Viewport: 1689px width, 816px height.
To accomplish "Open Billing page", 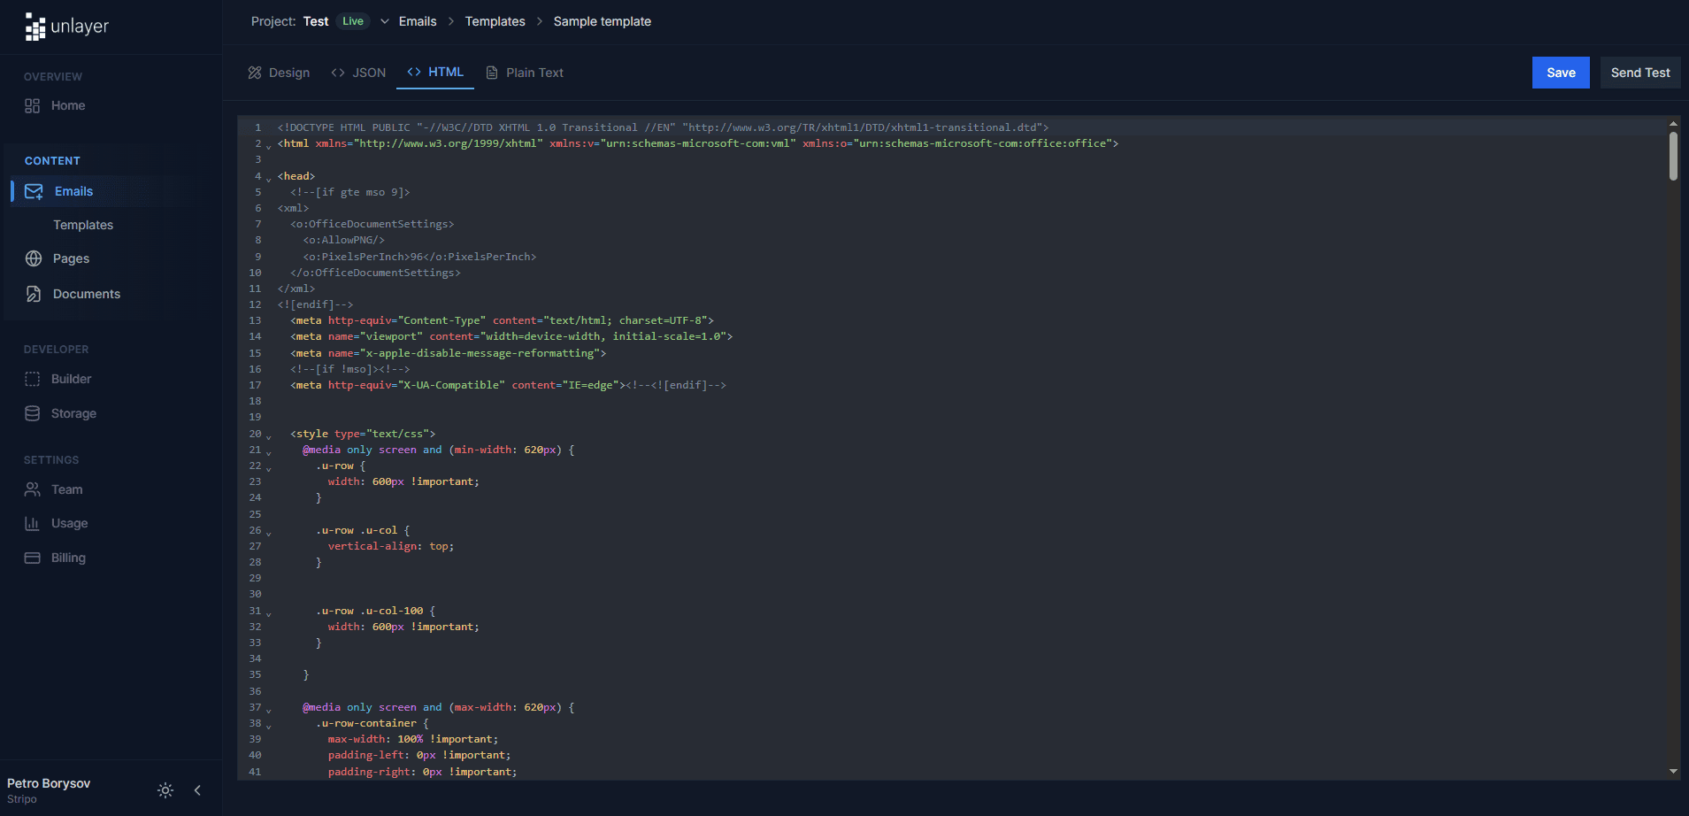I will (x=68, y=558).
